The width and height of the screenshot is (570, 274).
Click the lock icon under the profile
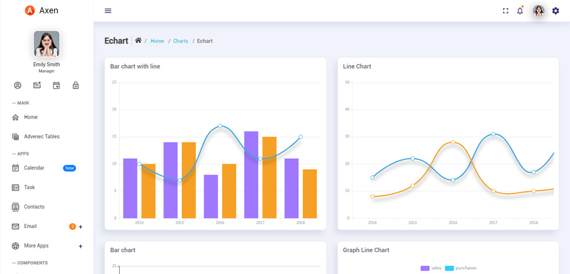(76, 86)
